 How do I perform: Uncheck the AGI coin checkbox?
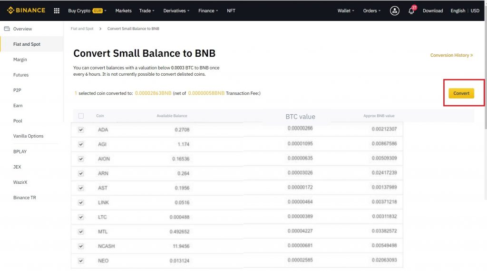pyautogui.click(x=81, y=144)
